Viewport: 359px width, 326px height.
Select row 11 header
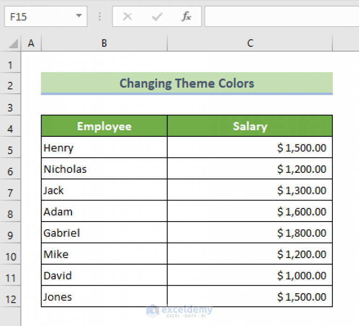point(10,275)
